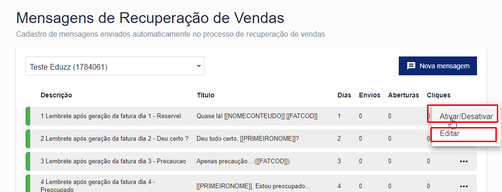Expand the product selector dropdown arrow
Screen dimensions: 502x192
point(198,66)
